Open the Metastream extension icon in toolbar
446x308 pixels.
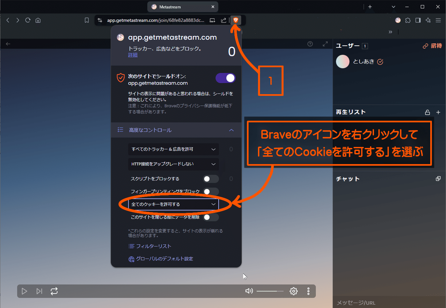coord(398,20)
